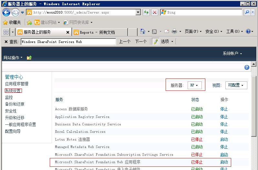The width and height of the screenshot is (258, 170).
Task: Open 配置向导 in left navigation
Action: click(13, 131)
